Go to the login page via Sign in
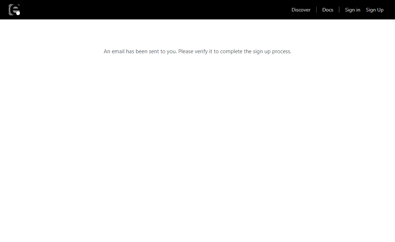Image resolution: width=395 pixels, height=242 pixels. [352, 10]
